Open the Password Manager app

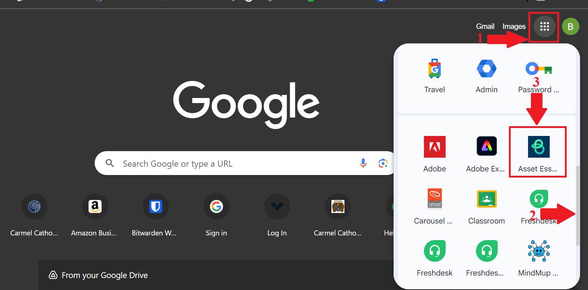538,76
